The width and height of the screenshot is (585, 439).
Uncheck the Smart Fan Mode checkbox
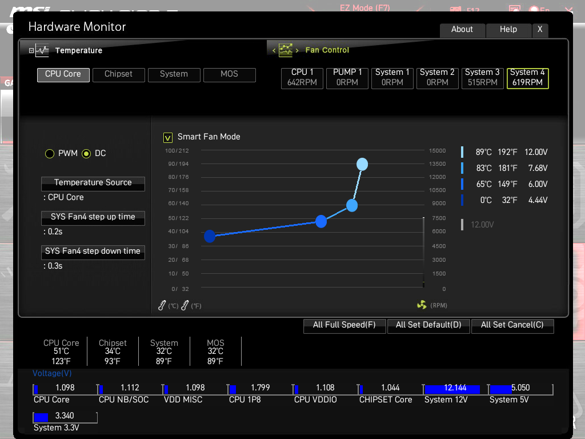pos(168,138)
